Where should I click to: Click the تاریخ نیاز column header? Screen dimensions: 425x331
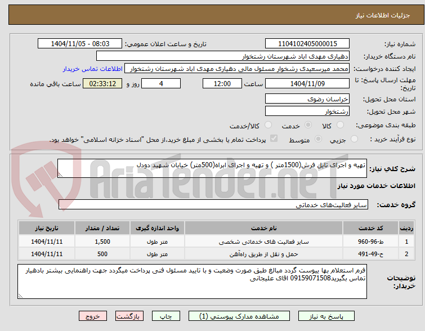click(47, 228)
